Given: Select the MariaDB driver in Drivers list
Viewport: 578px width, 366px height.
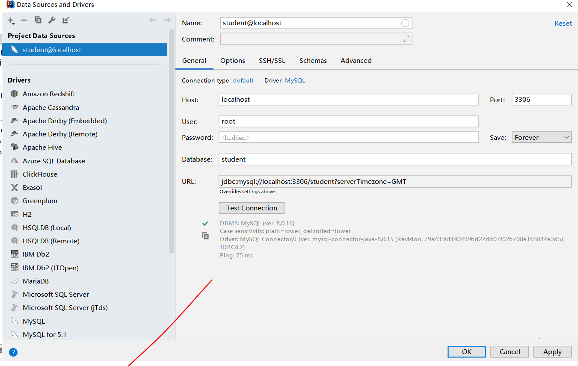Looking at the screenshot, I should (x=37, y=281).
